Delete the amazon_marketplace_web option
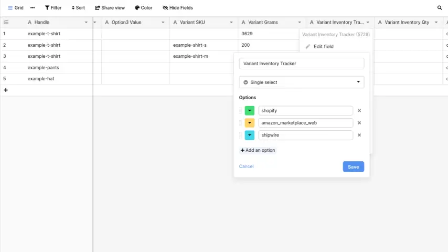Image resolution: width=448 pixels, height=252 pixels. tap(359, 123)
